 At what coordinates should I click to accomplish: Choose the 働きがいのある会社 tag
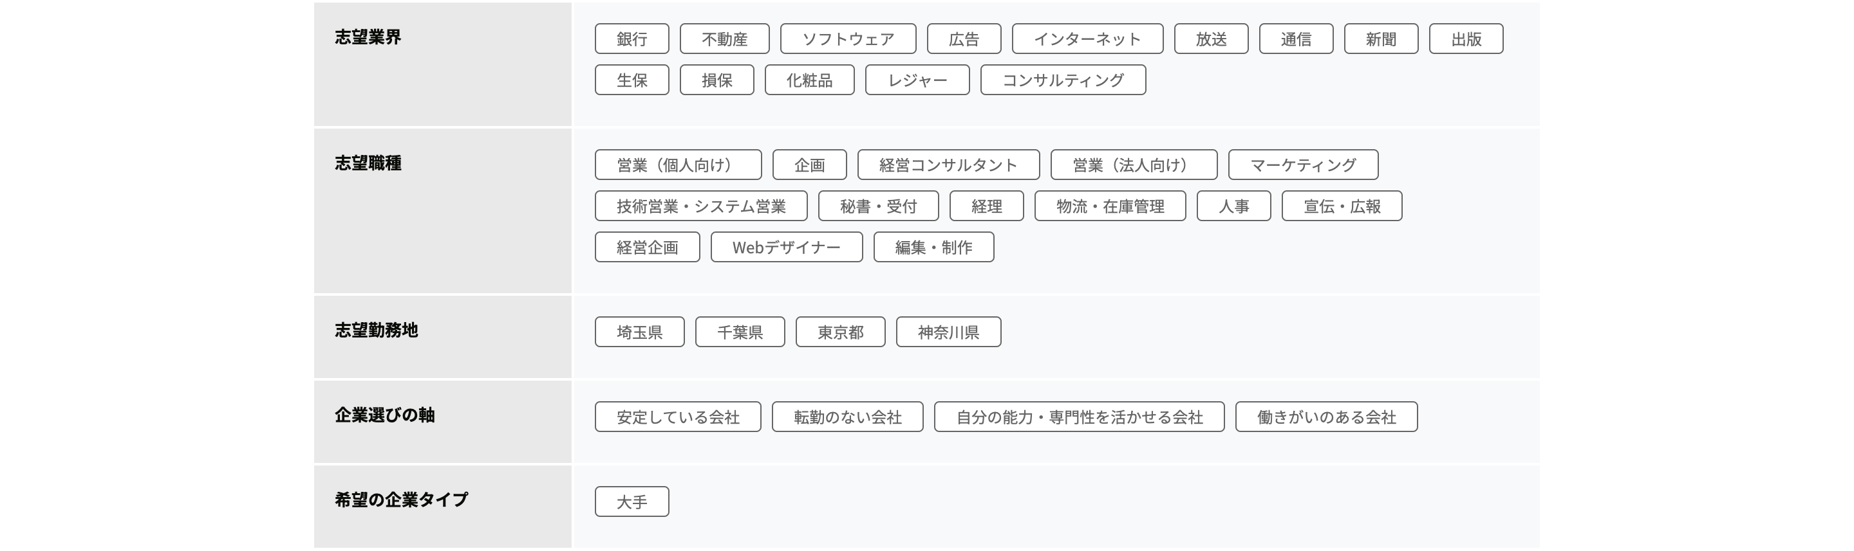(x=1325, y=417)
